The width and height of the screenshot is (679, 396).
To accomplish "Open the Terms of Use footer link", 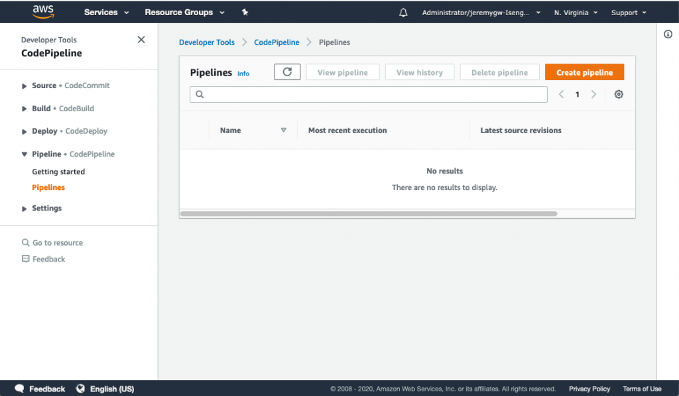I will point(642,389).
